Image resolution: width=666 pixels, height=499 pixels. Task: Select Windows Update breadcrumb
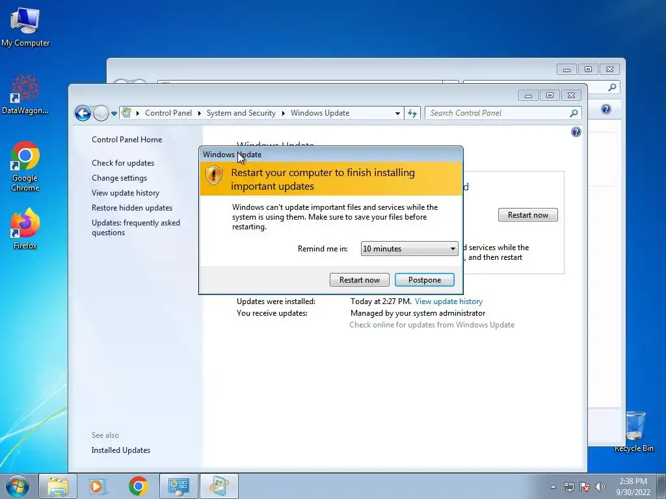[x=320, y=113]
